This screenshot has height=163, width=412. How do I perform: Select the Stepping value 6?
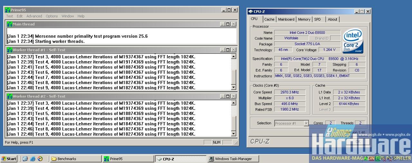357,64
